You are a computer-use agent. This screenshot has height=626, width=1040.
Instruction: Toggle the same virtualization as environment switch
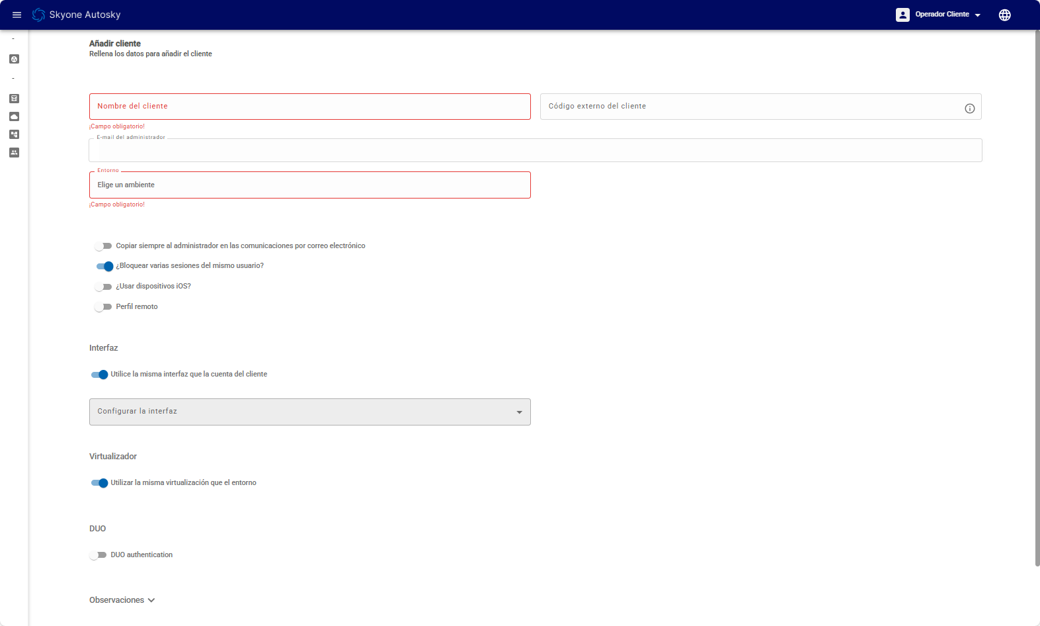click(99, 483)
